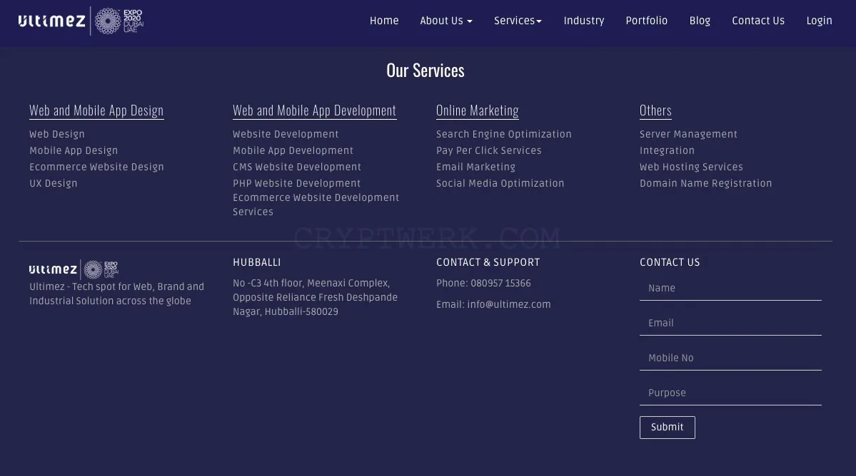Open the Search Engine Optimization link

coord(503,134)
